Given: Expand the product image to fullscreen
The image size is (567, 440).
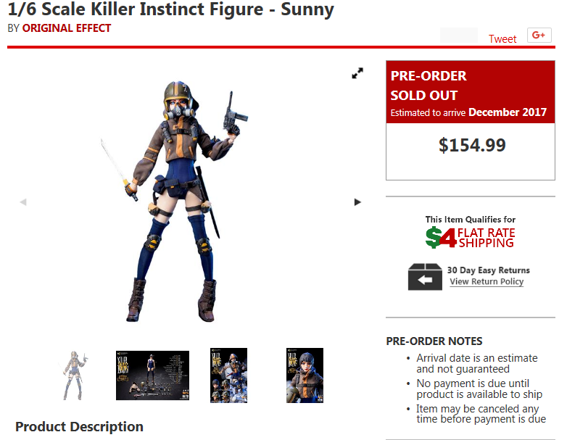Looking at the screenshot, I should [357, 73].
